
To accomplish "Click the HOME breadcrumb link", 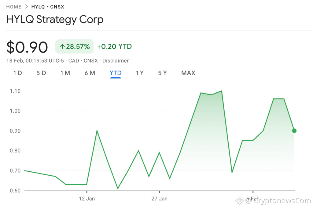I will pos(14,6).
